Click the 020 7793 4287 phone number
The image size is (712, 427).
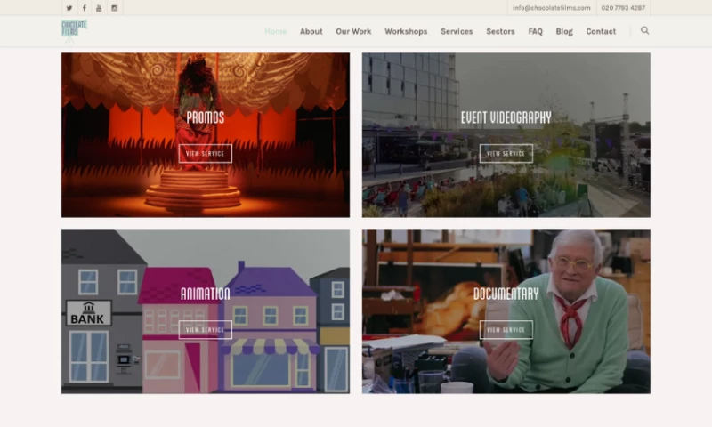(x=623, y=8)
